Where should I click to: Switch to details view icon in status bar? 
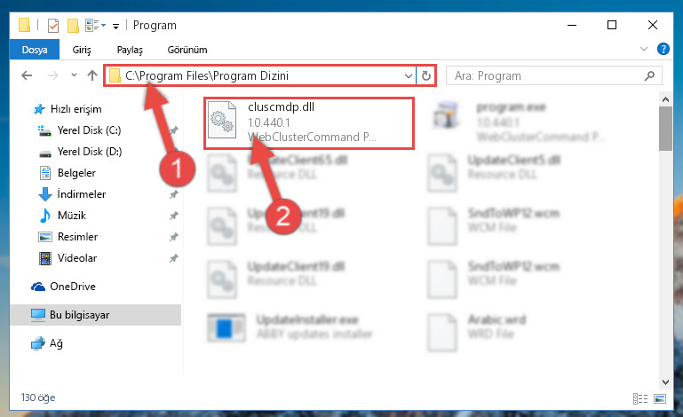(640, 398)
